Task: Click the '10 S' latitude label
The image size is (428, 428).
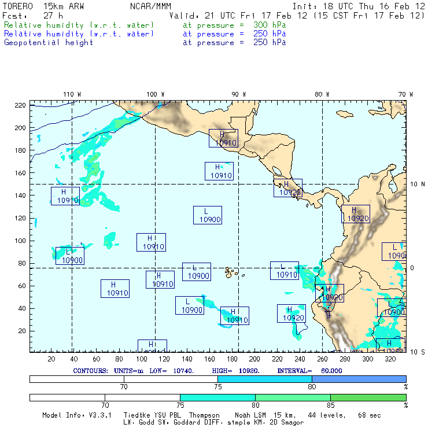Action: (x=418, y=352)
